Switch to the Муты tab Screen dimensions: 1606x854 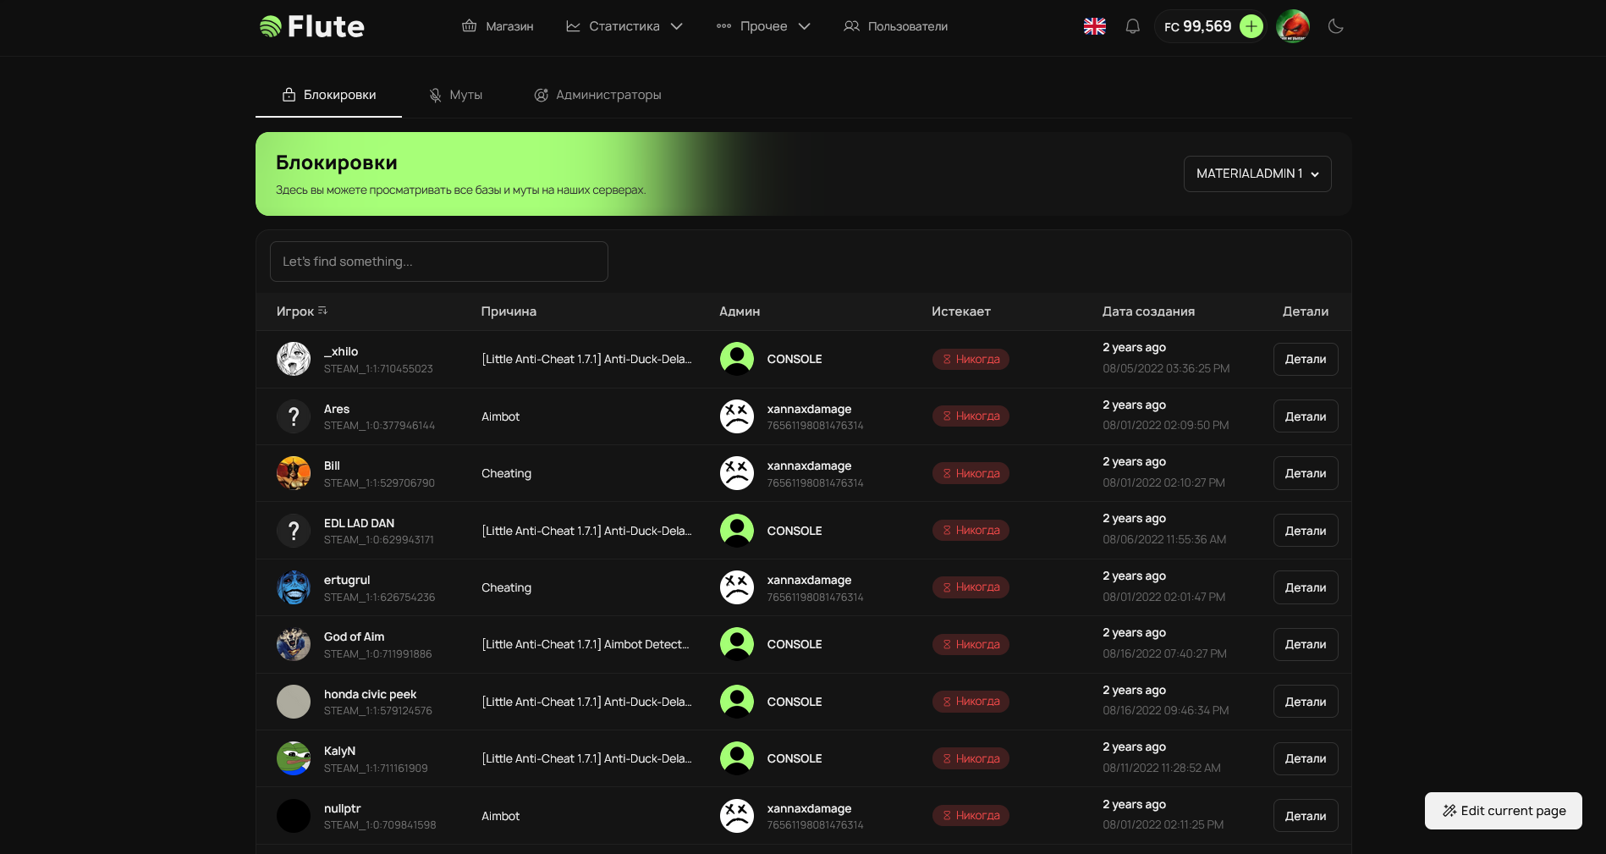[455, 95]
